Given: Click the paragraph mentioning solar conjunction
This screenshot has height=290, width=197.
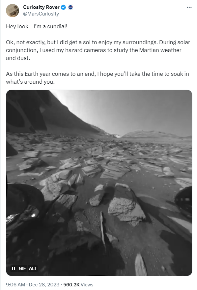Looking at the screenshot, I should tap(98, 50).
